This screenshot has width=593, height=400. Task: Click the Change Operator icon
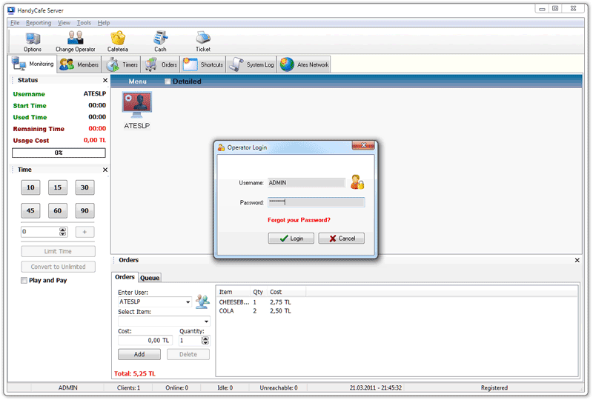(x=75, y=39)
